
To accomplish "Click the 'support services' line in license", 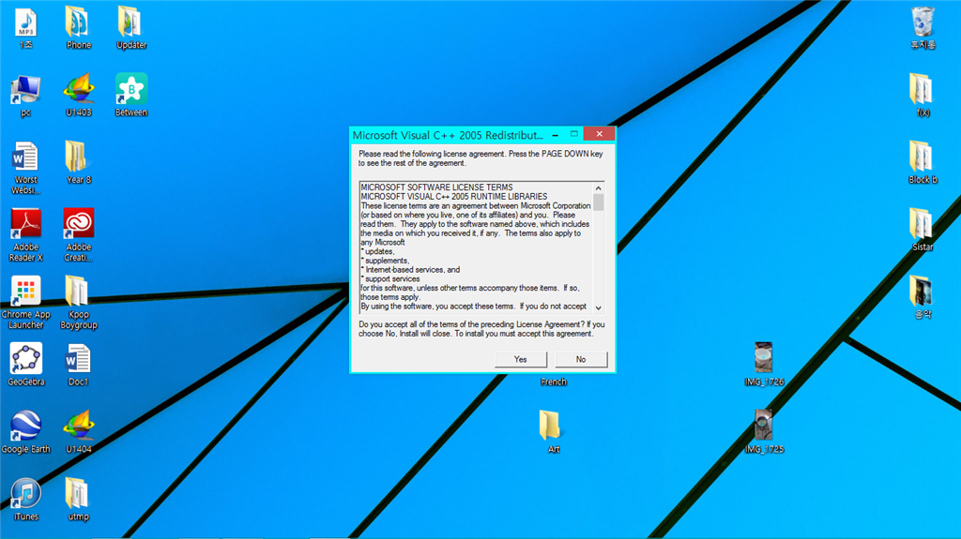I will click(x=392, y=278).
